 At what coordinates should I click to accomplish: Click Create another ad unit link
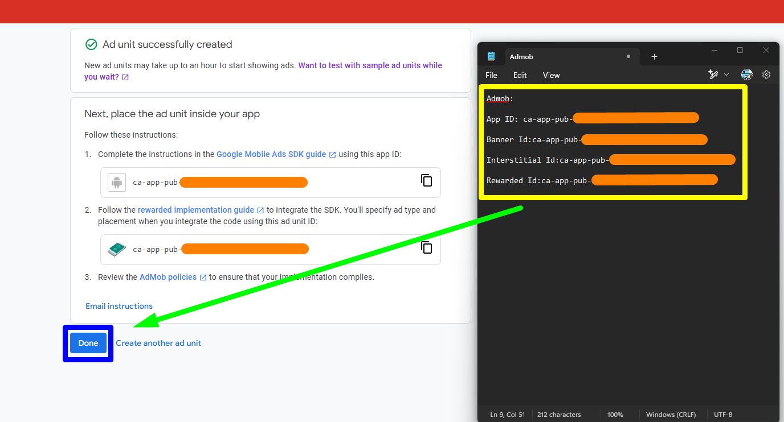point(158,343)
